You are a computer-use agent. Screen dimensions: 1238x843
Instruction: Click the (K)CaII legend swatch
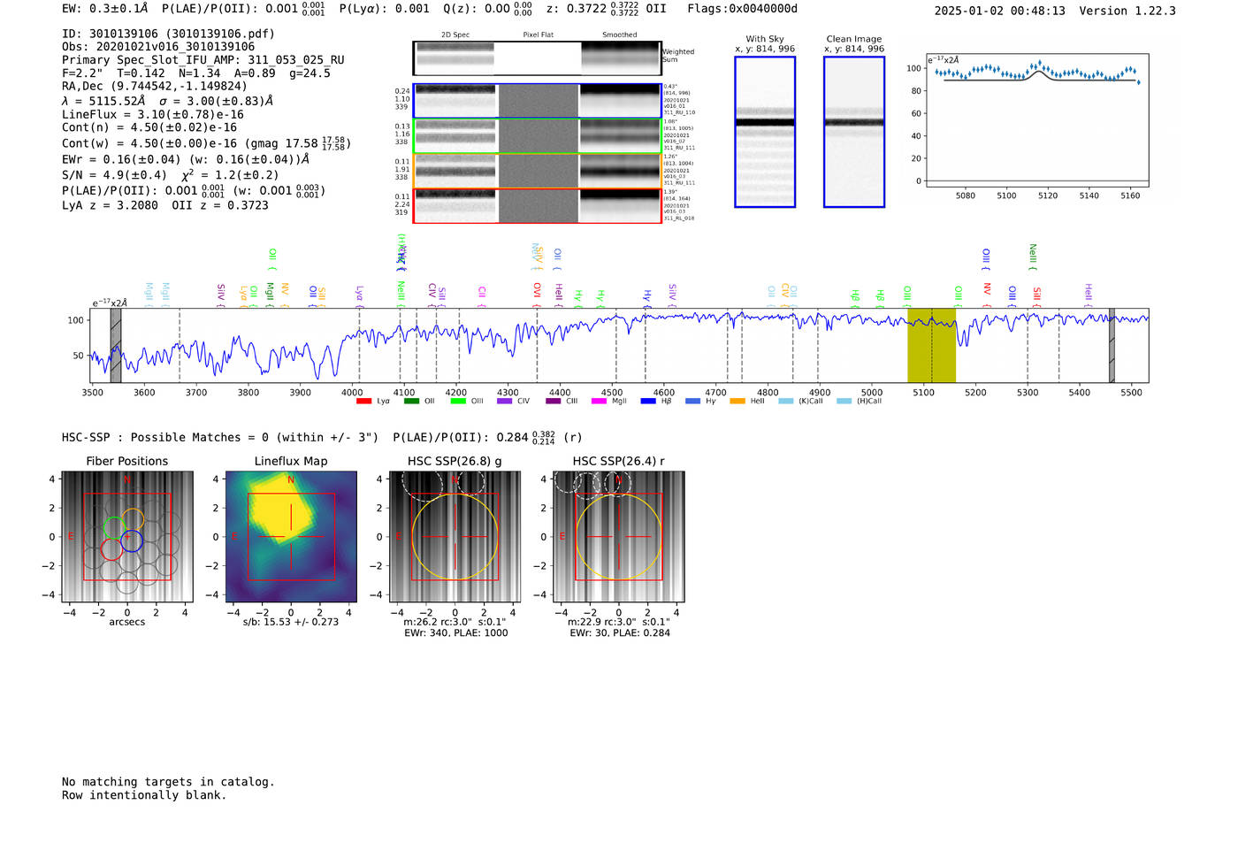click(785, 402)
